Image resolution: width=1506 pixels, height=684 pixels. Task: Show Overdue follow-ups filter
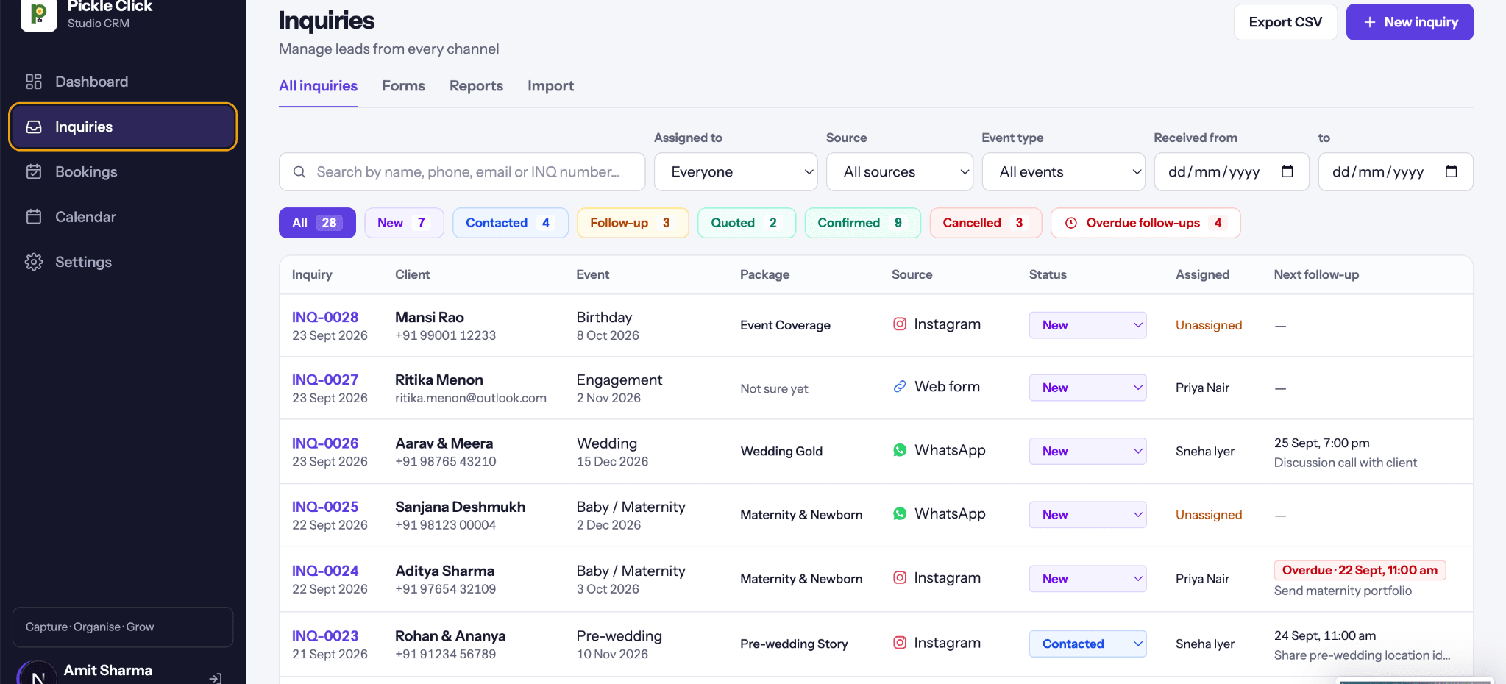pyautogui.click(x=1146, y=223)
